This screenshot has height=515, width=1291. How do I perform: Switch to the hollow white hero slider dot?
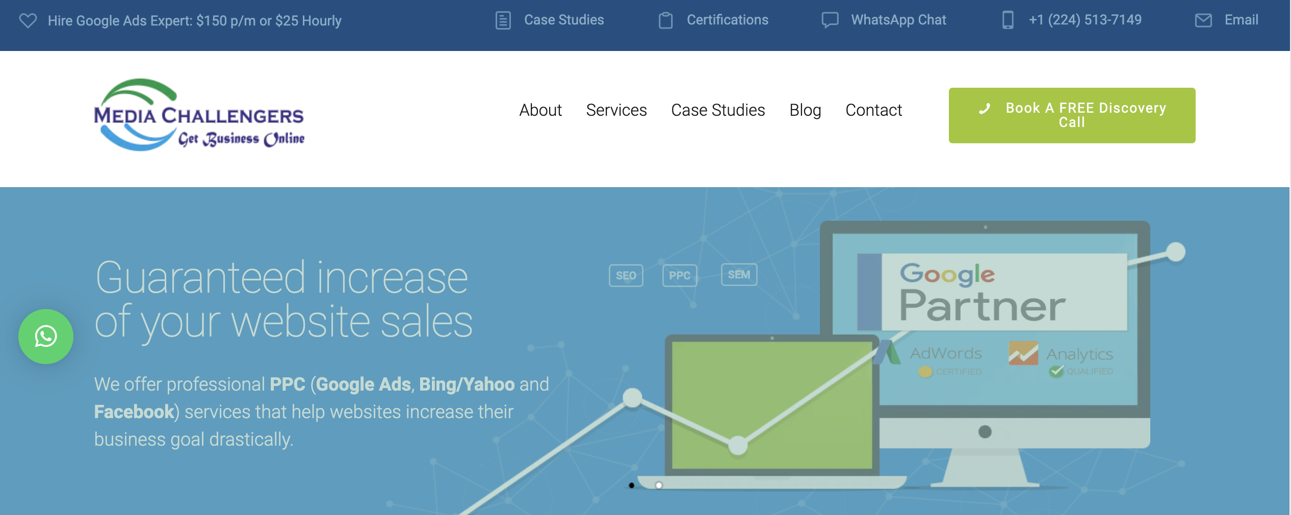659,485
